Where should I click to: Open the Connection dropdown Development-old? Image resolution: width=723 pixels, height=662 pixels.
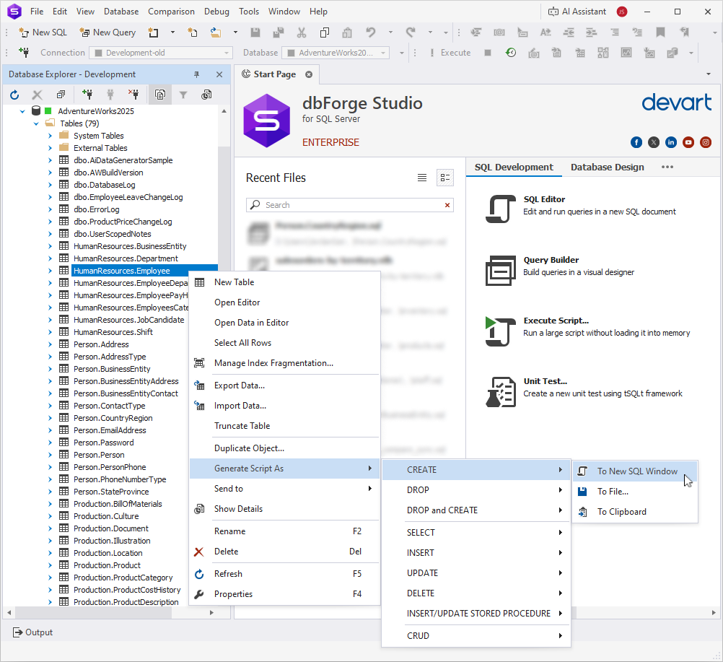pyautogui.click(x=161, y=53)
